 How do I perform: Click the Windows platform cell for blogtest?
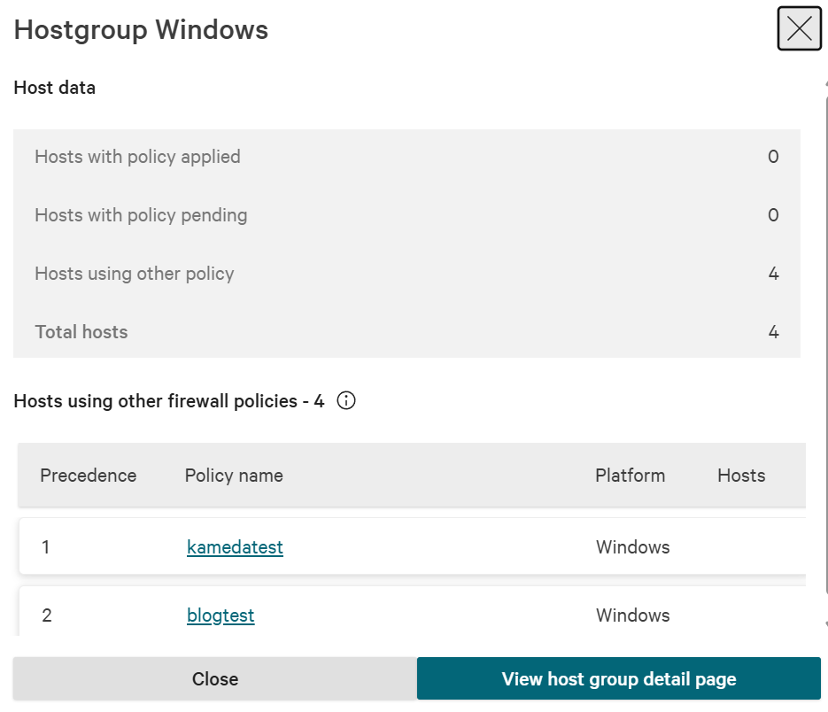[632, 615]
